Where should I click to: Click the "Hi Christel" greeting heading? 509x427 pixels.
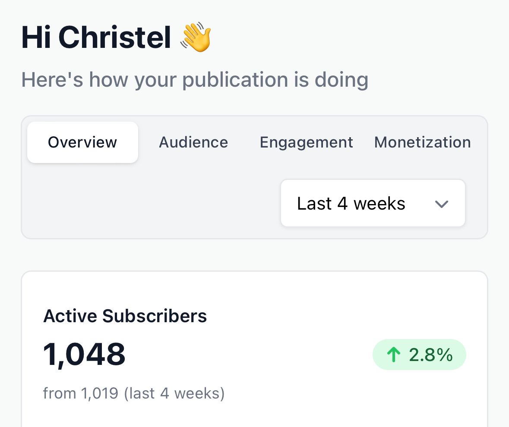click(x=96, y=38)
